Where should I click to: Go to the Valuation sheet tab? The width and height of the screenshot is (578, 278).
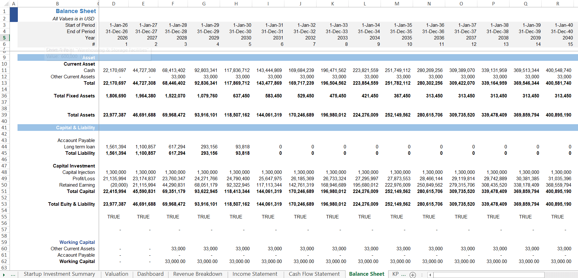[x=117, y=274]
